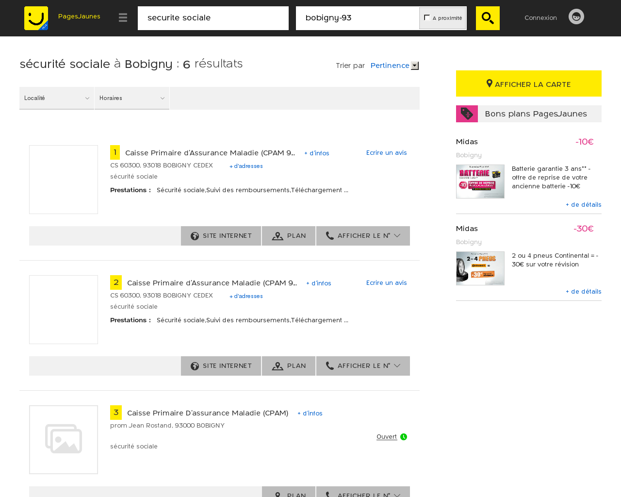
Task: Click the location field 'bobigny-93'
Action: pos(358,18)
